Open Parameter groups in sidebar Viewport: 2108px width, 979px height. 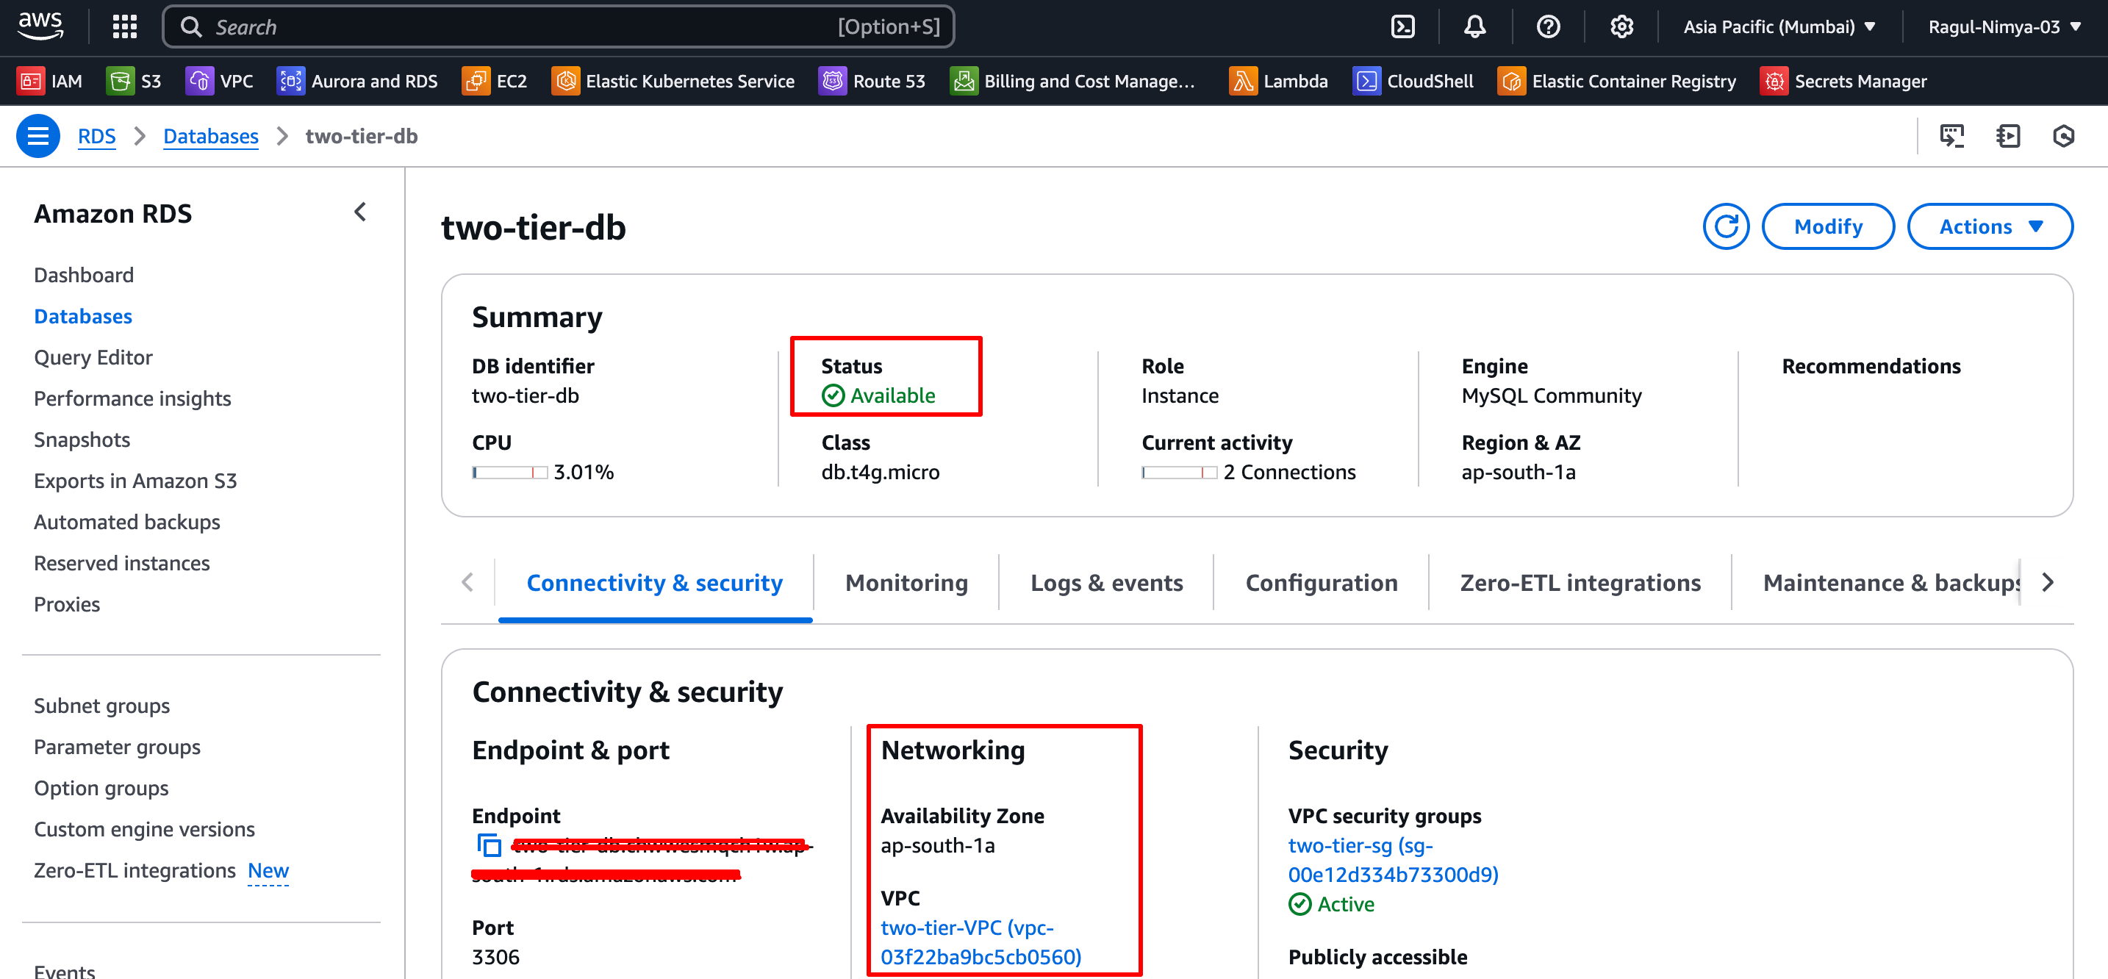pos(117,747)
